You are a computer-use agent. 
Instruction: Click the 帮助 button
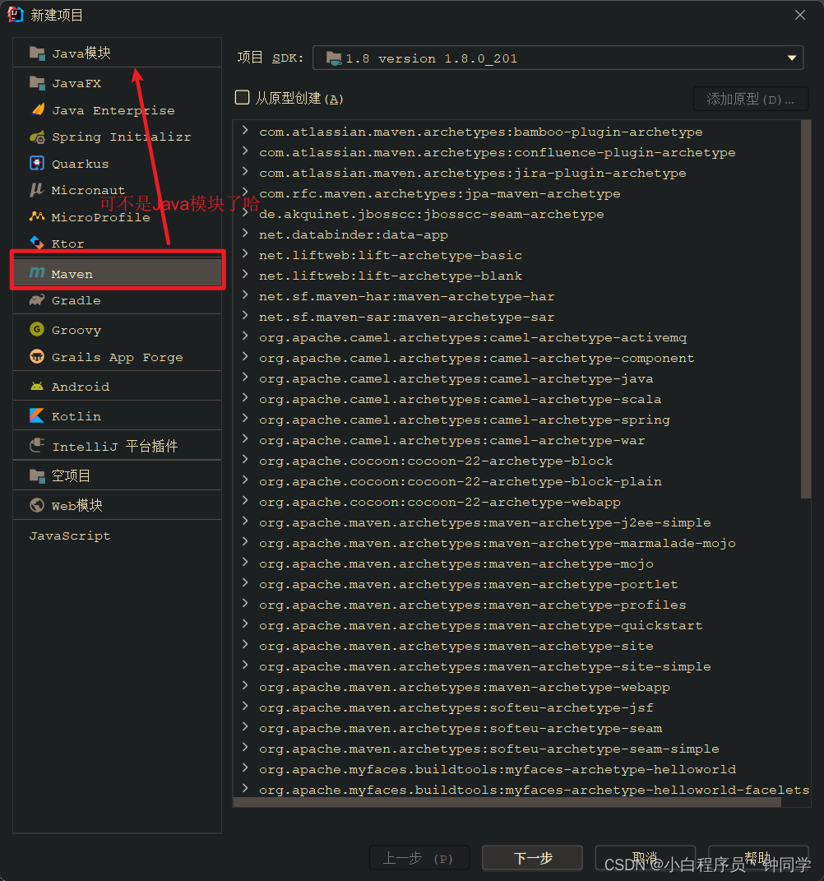[758, 858]
